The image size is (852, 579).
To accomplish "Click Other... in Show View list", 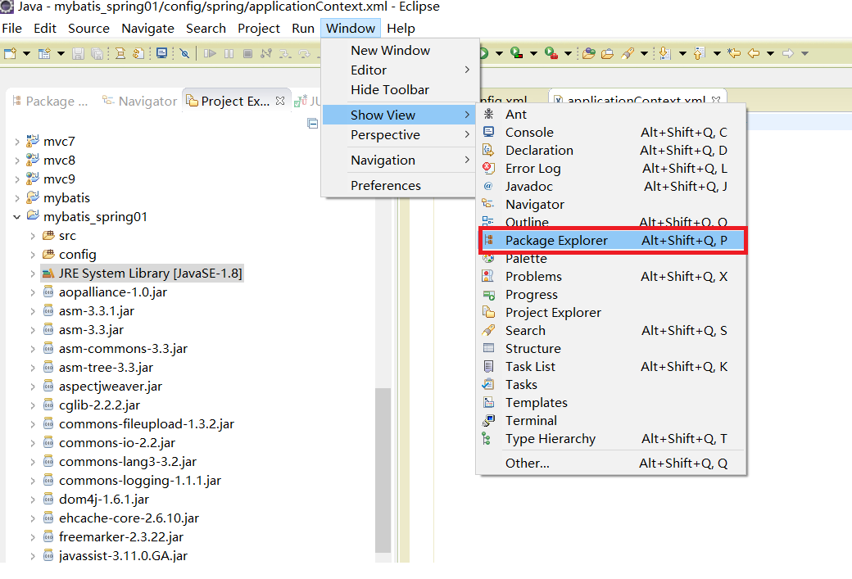I will [611, 464].
